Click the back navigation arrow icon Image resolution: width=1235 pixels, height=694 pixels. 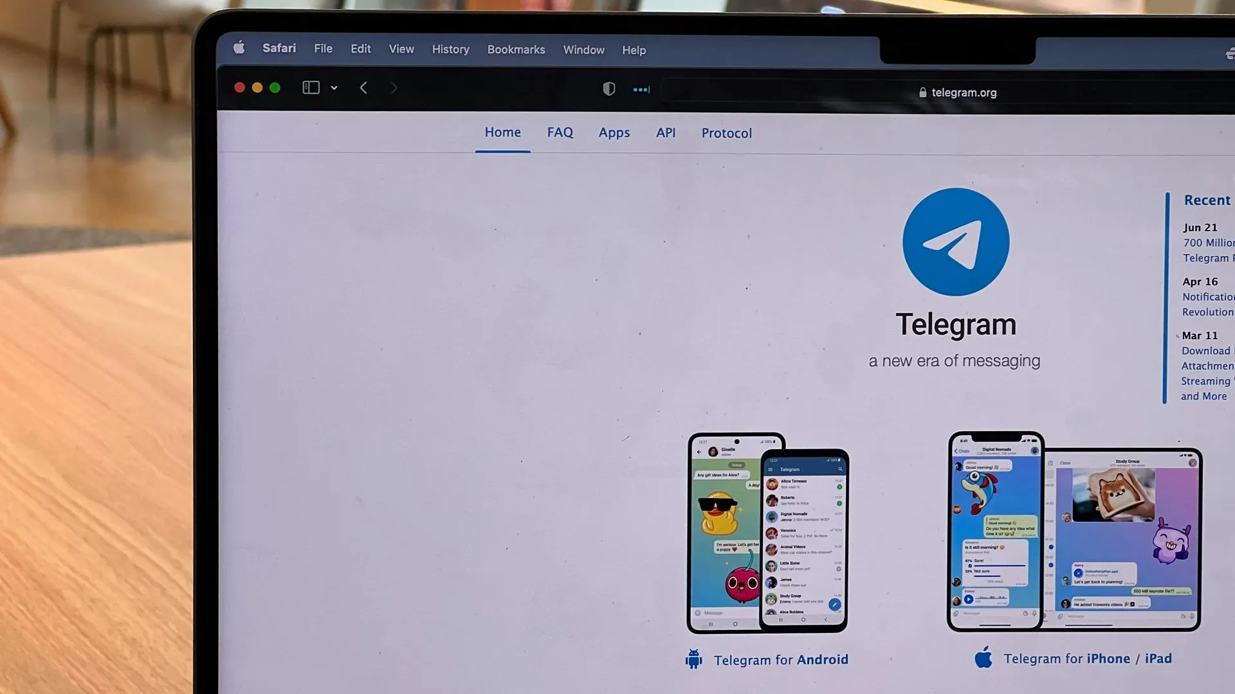[x=364, y=87]
